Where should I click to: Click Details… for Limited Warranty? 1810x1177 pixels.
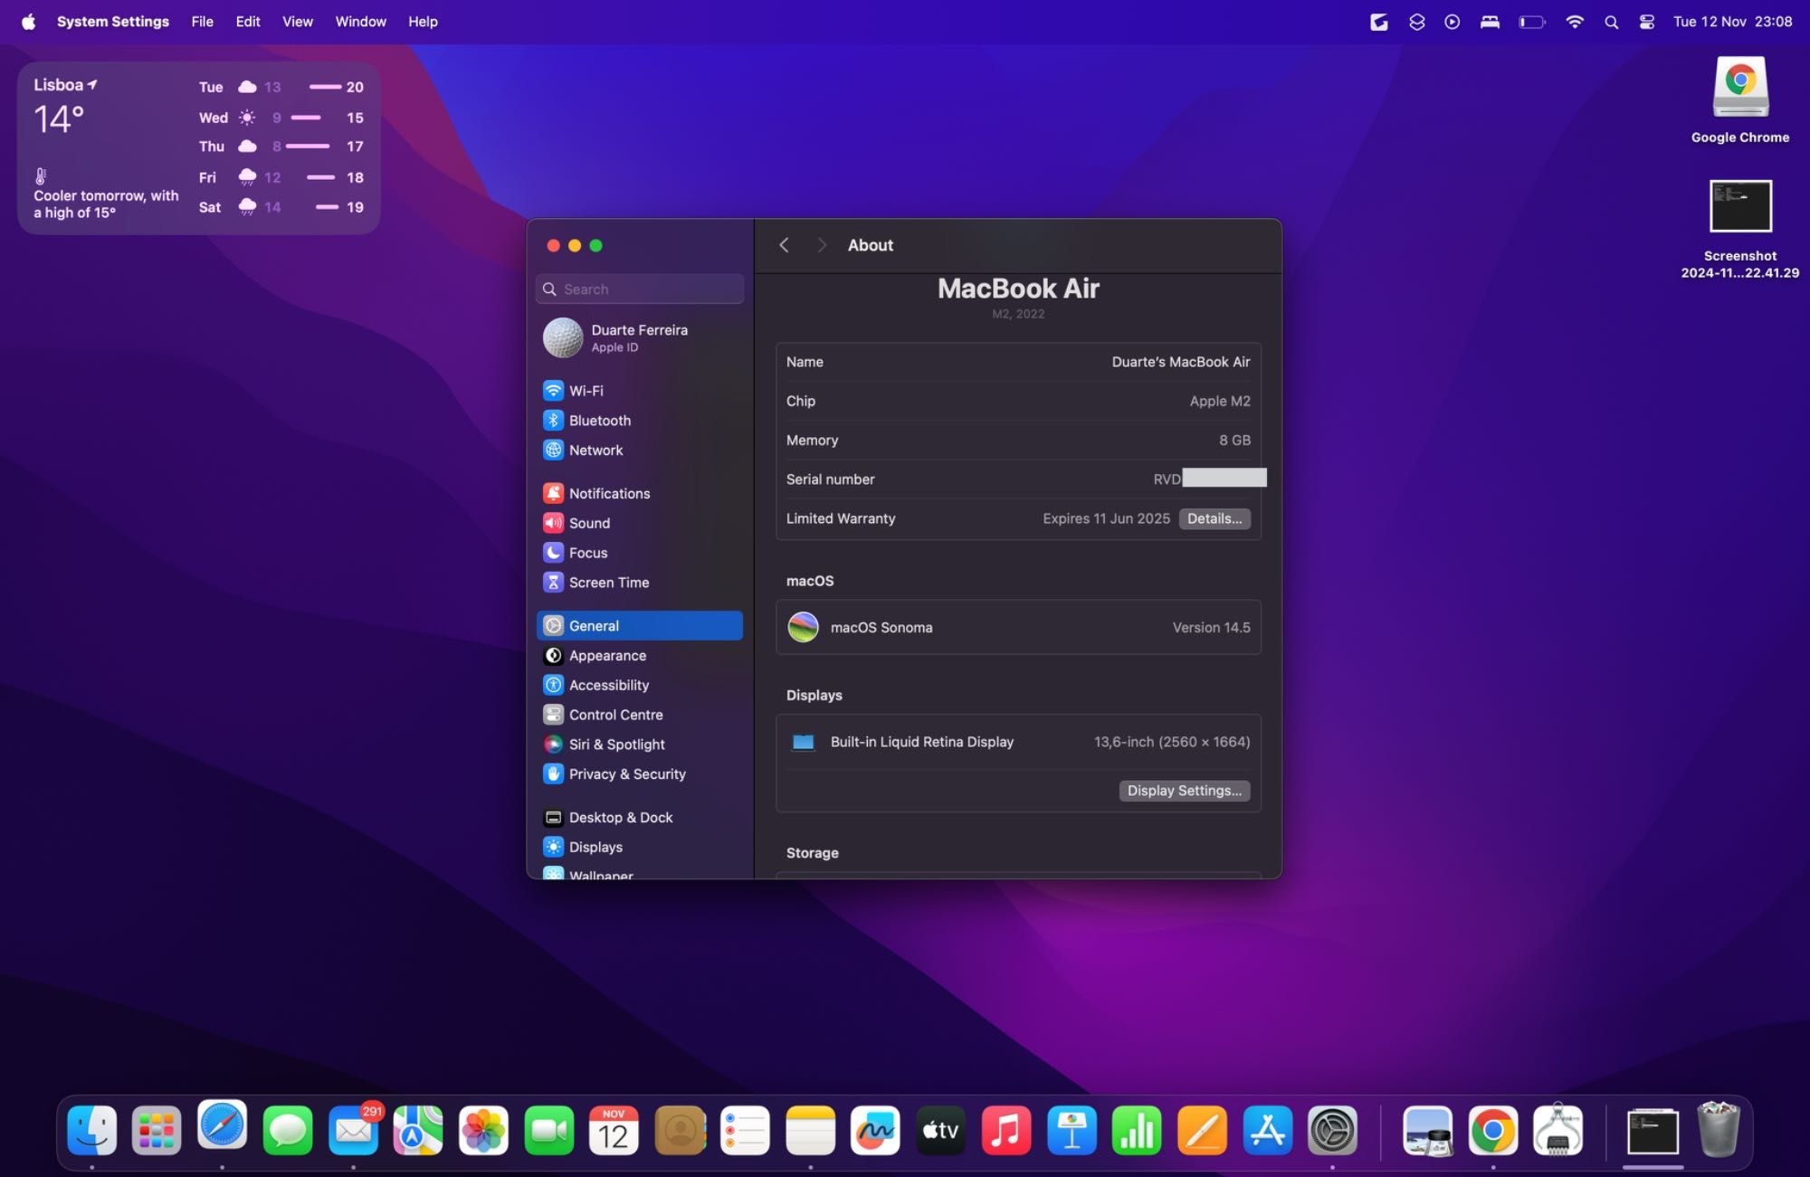1215,518
